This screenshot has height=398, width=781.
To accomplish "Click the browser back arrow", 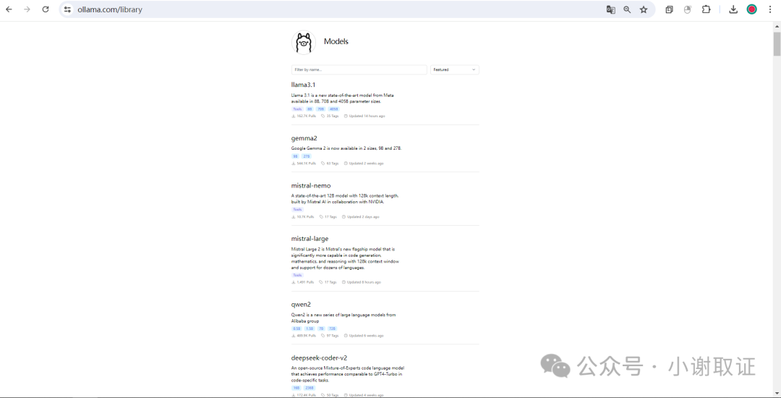I will [9, 9].
